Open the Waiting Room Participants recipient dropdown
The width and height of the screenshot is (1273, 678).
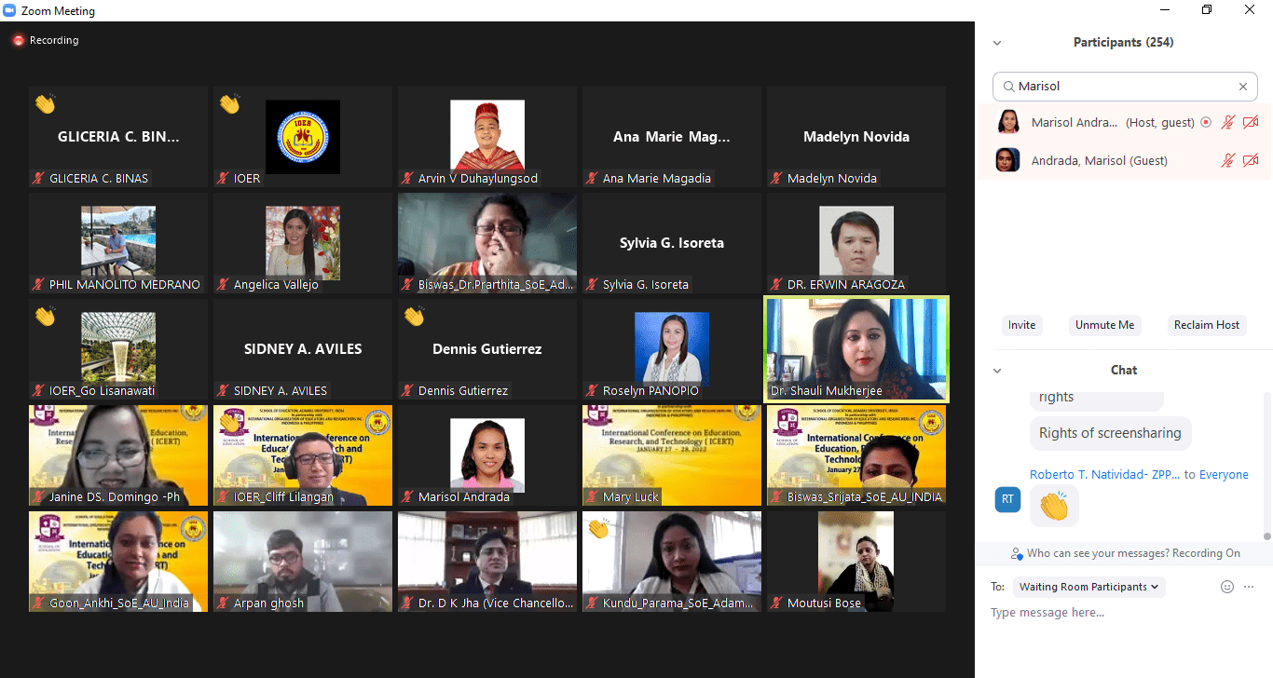pyautogui.click(x=1088, y=587)
